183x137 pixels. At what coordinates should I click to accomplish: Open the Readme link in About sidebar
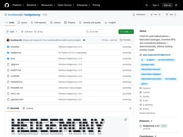click(x=145, y=88)
